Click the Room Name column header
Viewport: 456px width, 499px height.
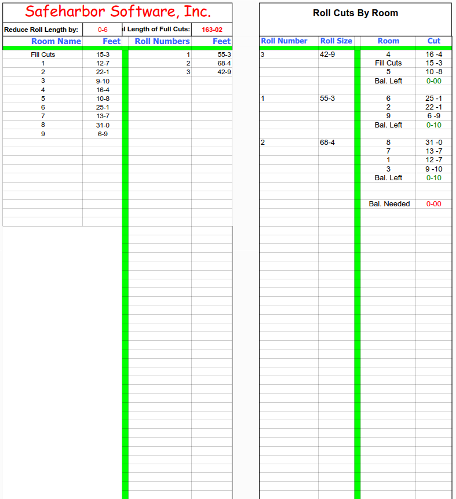pyautogui.click(x=56, y=41)
